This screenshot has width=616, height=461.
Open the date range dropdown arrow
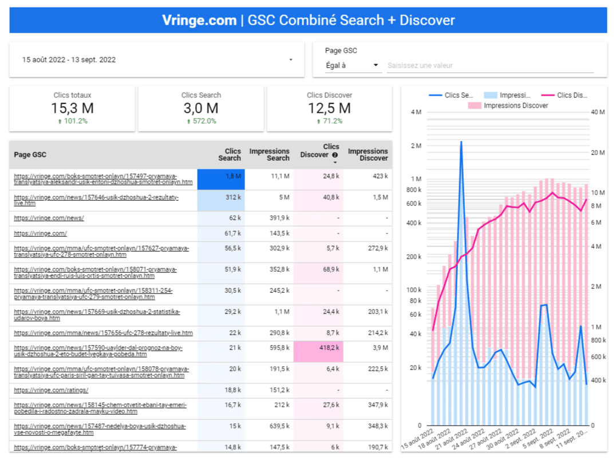291,59
